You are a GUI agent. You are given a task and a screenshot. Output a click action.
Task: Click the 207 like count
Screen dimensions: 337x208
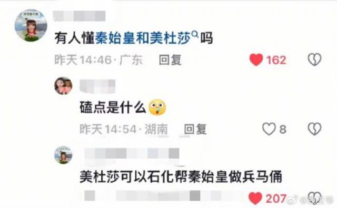click(276, 199)
